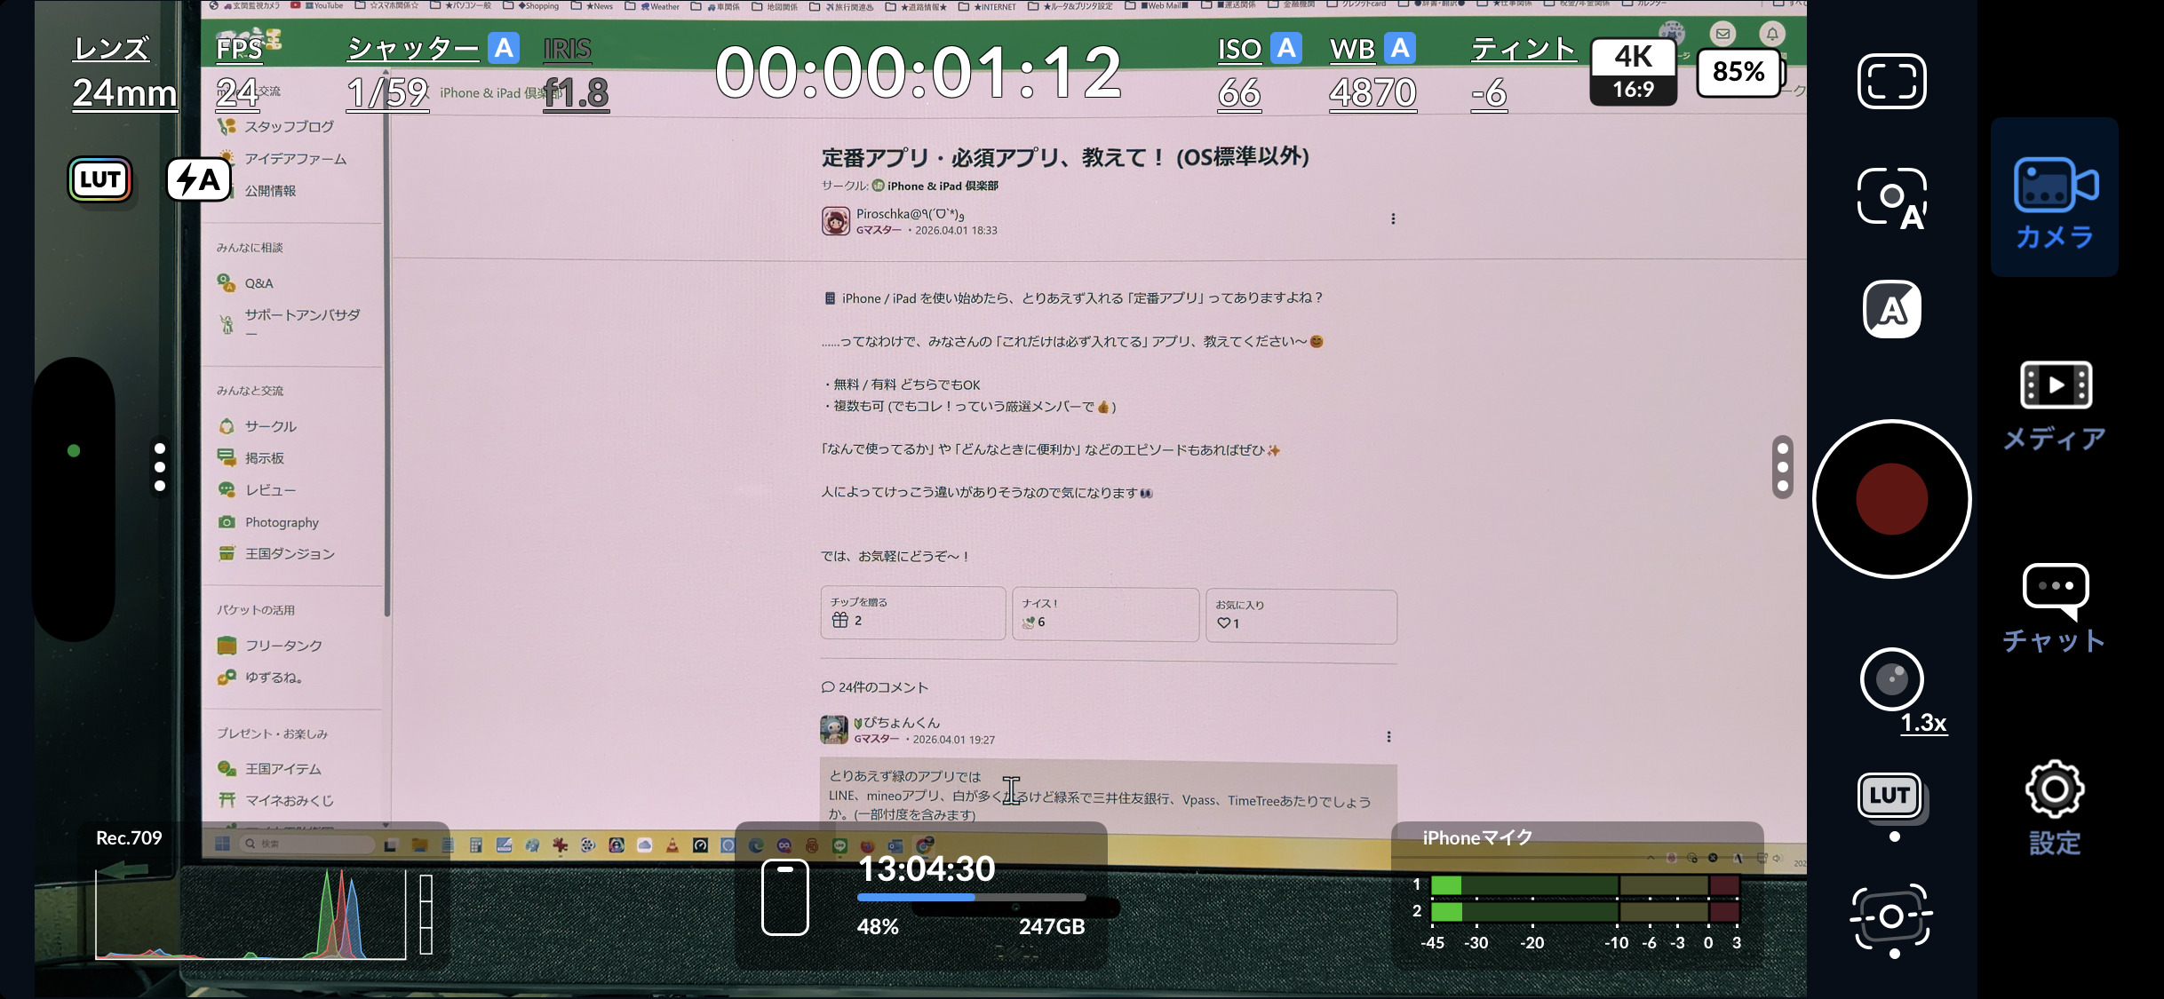Toggle the LUT display badge at left
This screenshot has height=999, width=2164.
tap(100, 180)
